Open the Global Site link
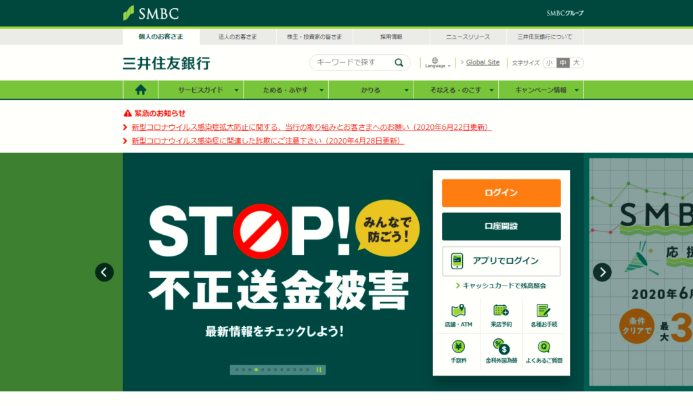Viewport: 693px width, 406px height. [x=483, y=62]
